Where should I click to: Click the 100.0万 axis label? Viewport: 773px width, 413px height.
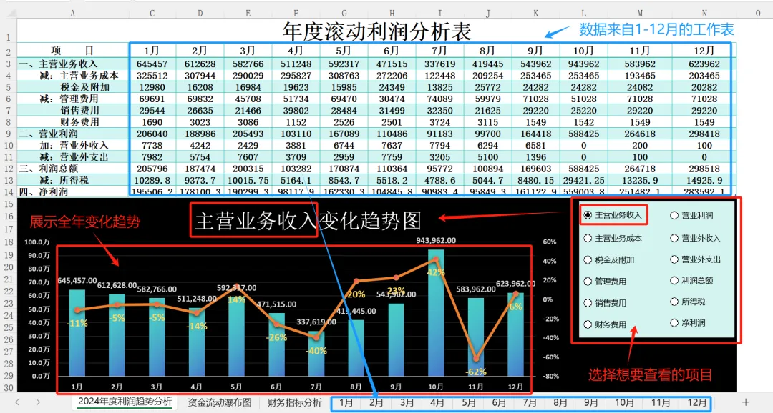pos(37,242)
